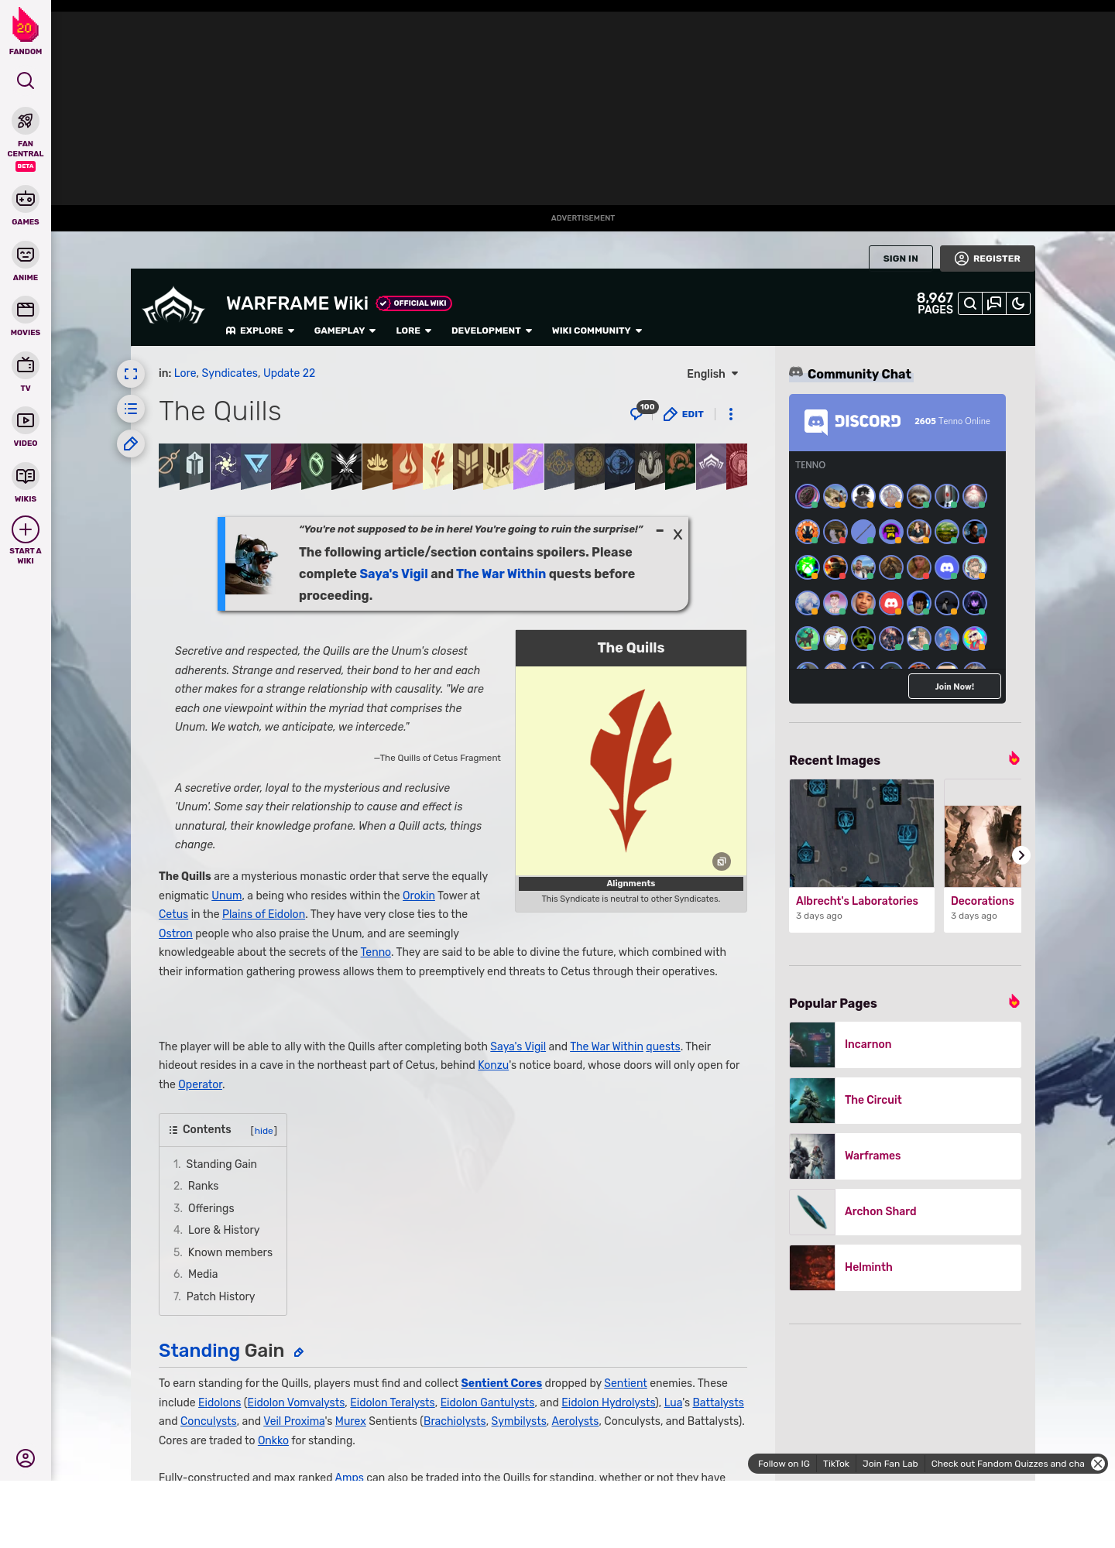This screenshot has width=1115, height=1548.
Task: Click the Warframe lotus wiki logo
Action: 173,305
